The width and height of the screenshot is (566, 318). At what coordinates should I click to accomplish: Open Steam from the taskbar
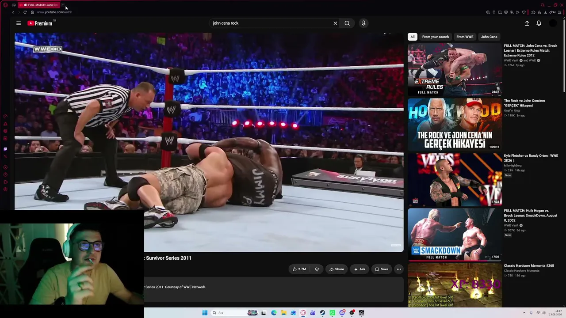click(322, 313)
